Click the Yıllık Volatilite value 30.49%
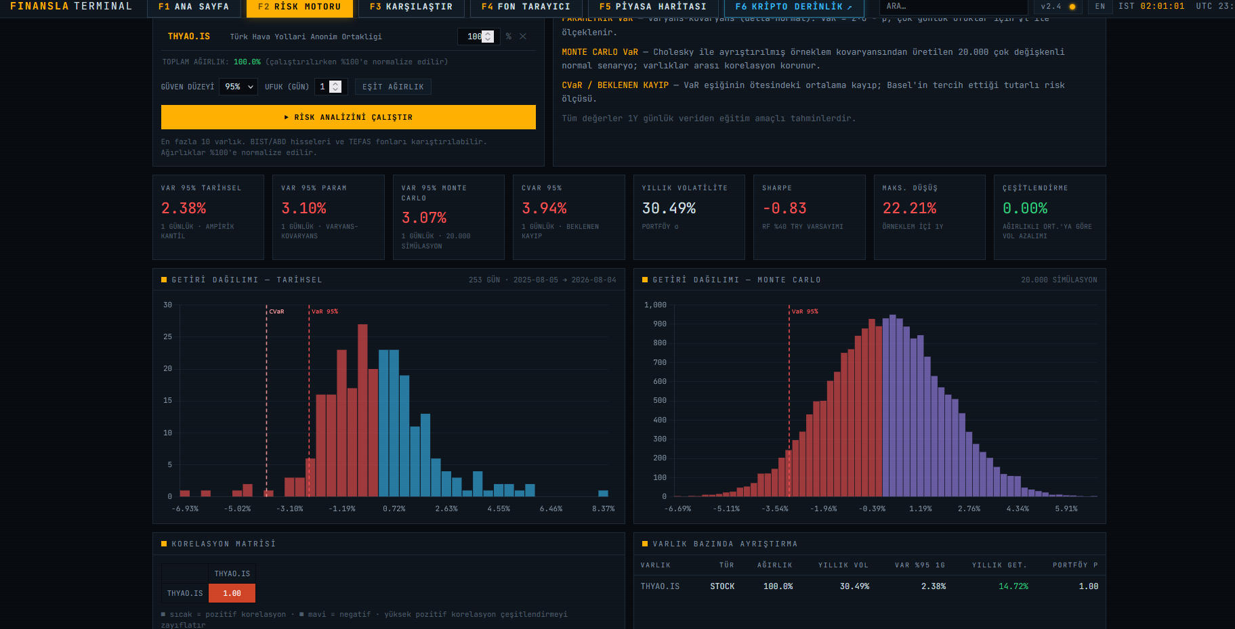 coord(669,209)
